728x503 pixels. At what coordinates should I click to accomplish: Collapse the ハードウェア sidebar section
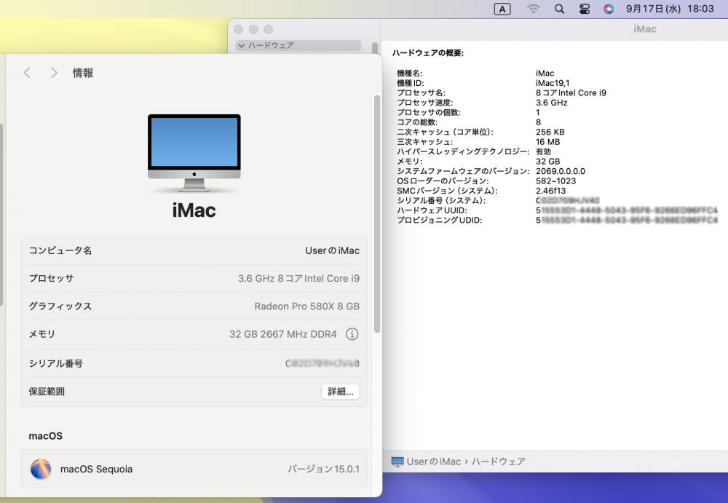(241, 45)
